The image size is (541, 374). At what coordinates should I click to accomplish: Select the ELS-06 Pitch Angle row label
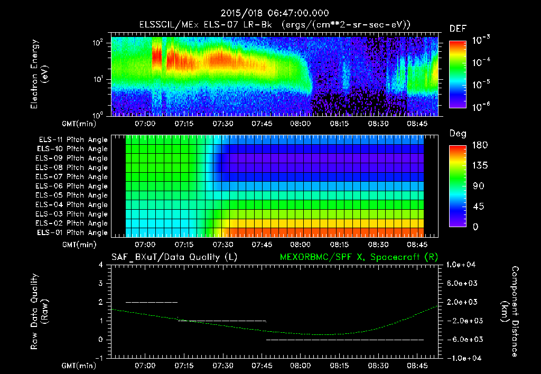[x=72, y=186]
